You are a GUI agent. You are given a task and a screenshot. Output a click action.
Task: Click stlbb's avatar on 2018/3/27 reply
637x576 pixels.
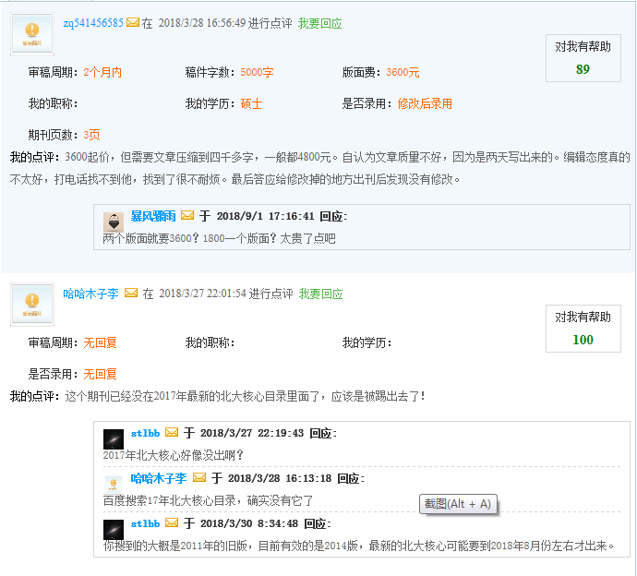click(114, 439)
